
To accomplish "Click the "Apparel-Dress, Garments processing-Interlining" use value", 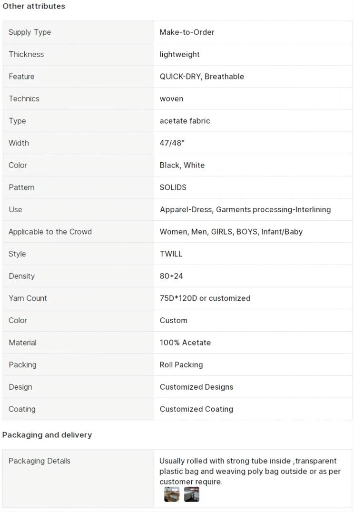I will click(x=245, y=209).
